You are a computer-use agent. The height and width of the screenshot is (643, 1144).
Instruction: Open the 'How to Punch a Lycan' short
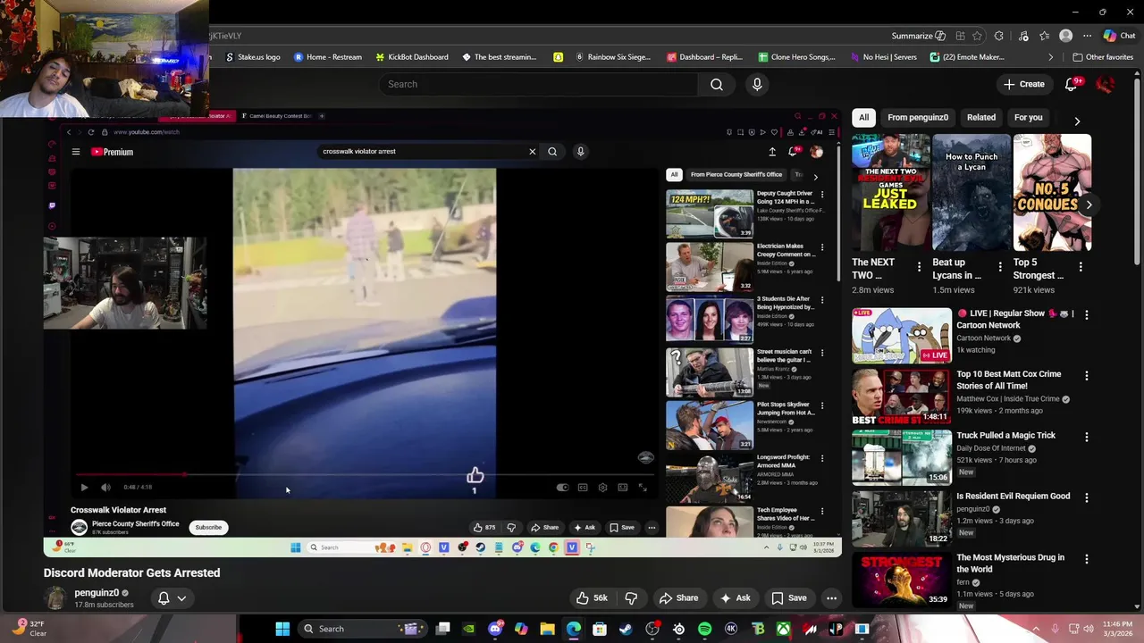pos(971,192)
